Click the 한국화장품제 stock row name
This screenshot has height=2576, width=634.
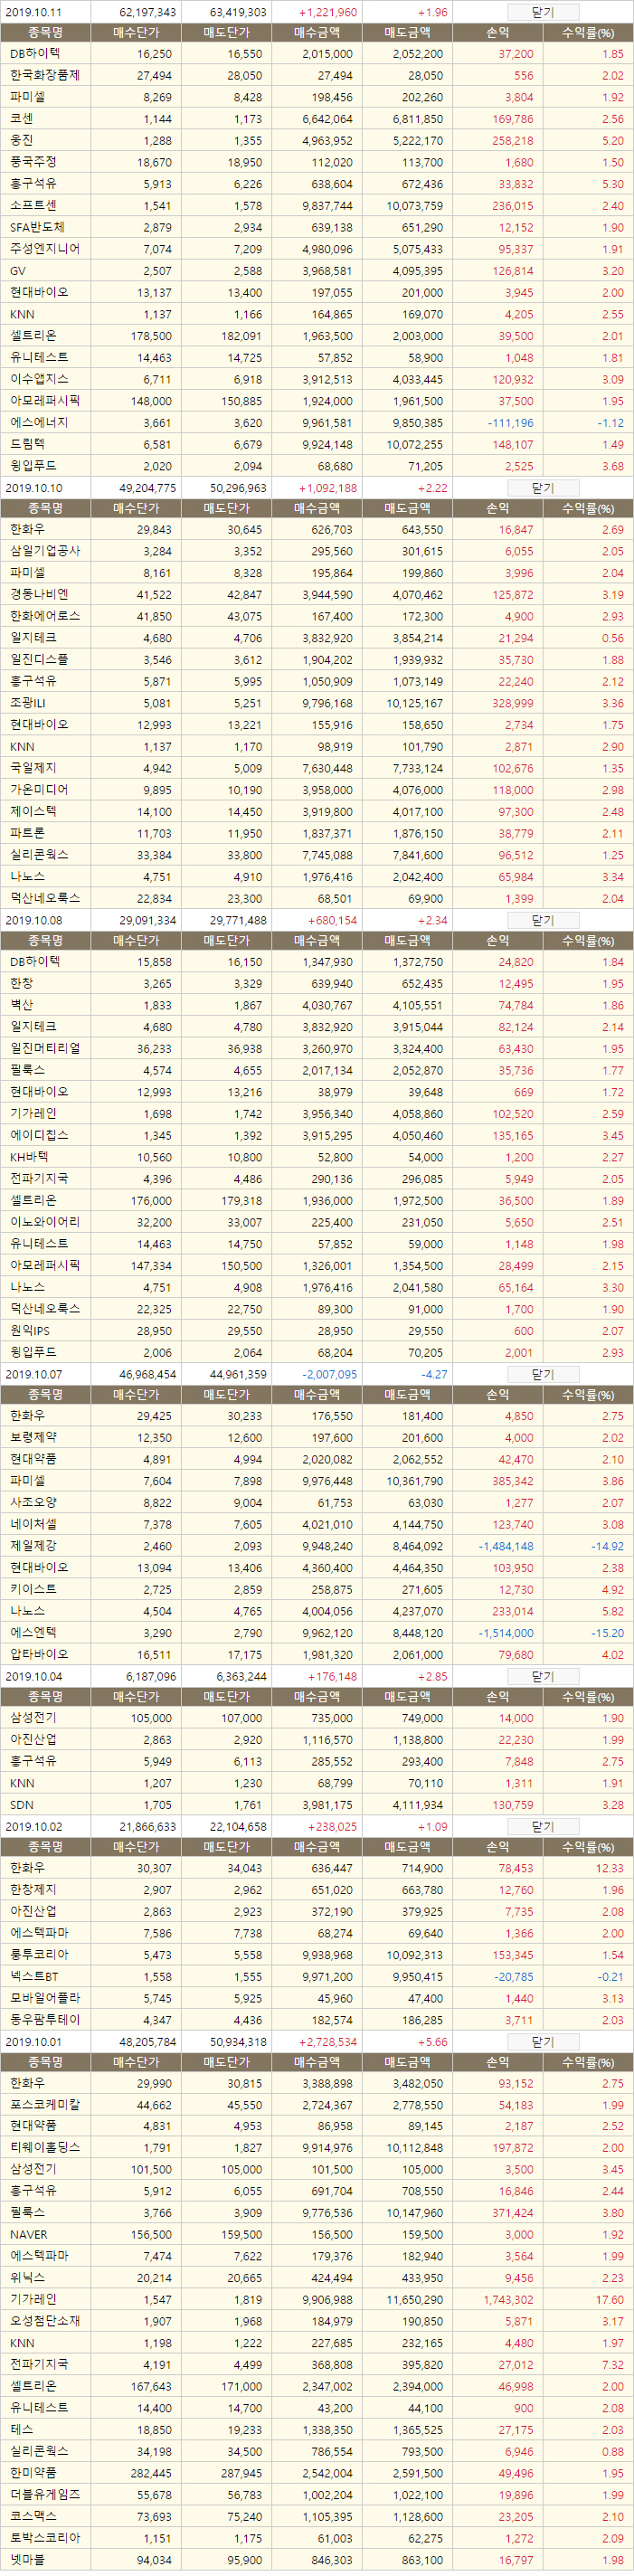coord(45,75)
